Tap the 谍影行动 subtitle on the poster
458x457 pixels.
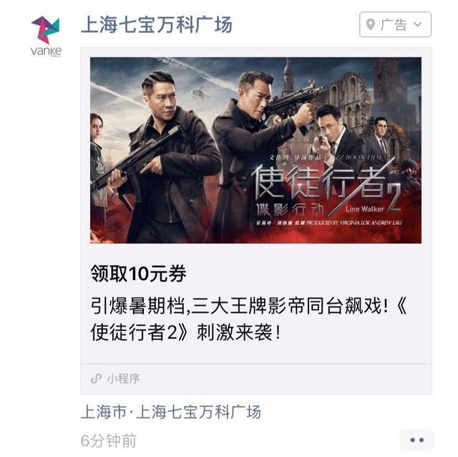point(290,209)
